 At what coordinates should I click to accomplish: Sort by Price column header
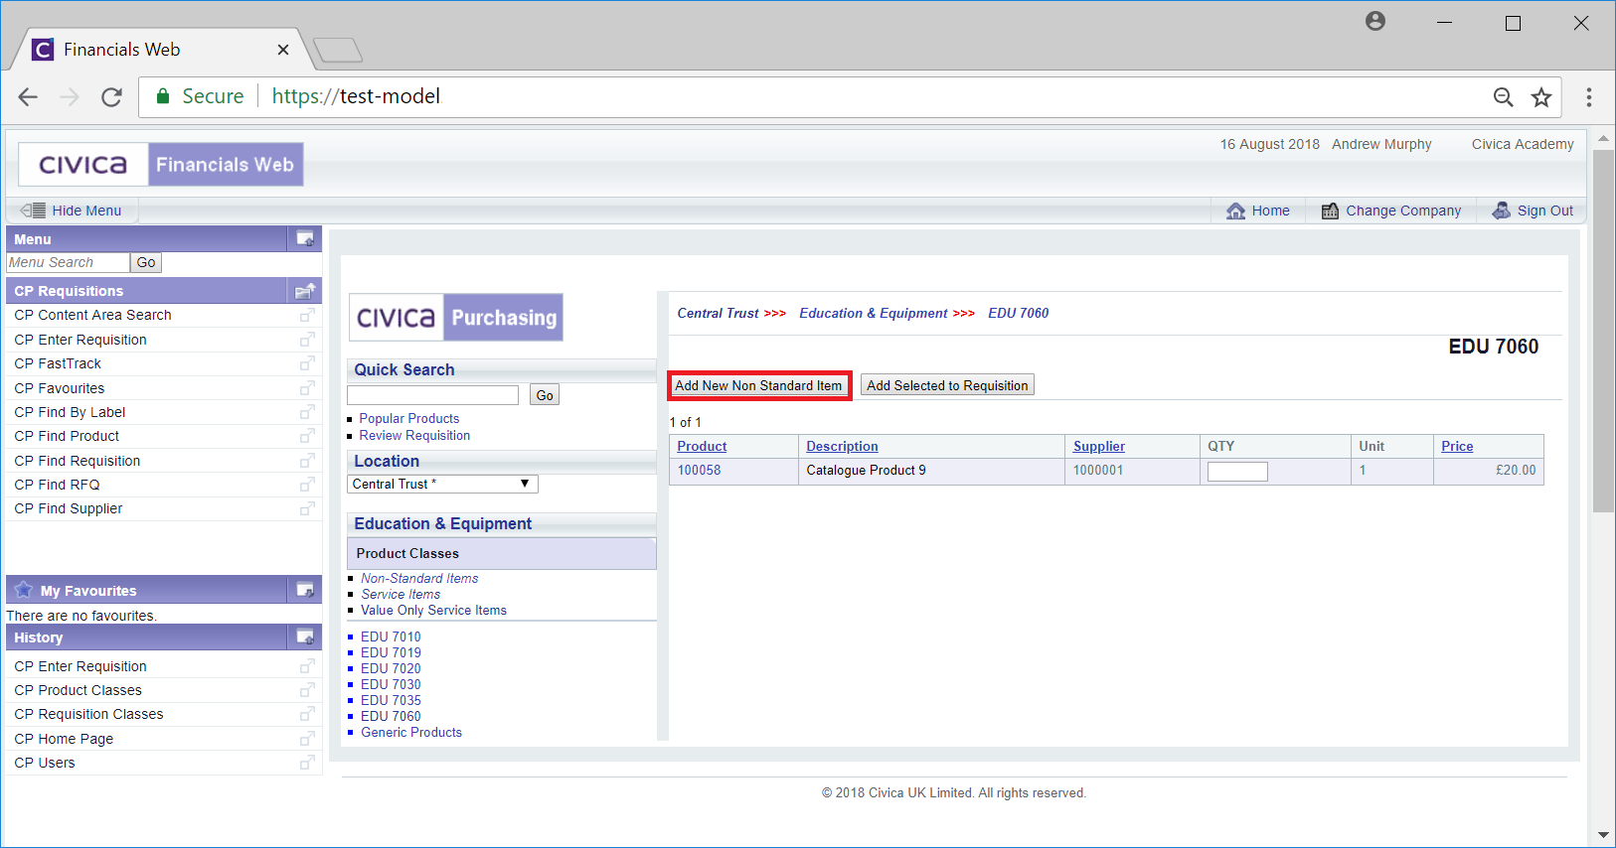click(1457, 447)
